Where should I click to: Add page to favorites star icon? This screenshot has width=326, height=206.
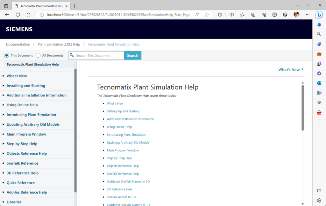(207, 15)
